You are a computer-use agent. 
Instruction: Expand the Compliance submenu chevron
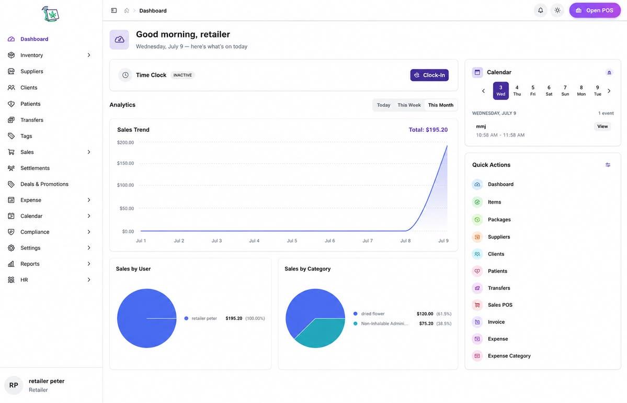coord(89,232)
